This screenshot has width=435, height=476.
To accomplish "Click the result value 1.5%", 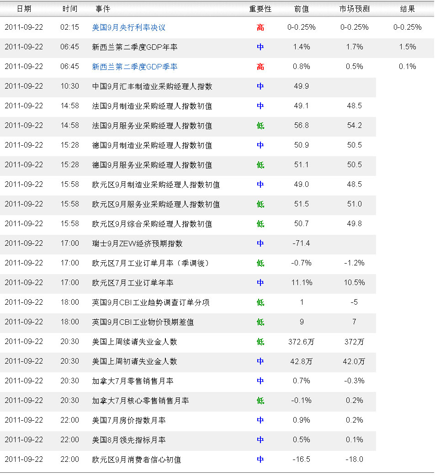I will 408,47.
